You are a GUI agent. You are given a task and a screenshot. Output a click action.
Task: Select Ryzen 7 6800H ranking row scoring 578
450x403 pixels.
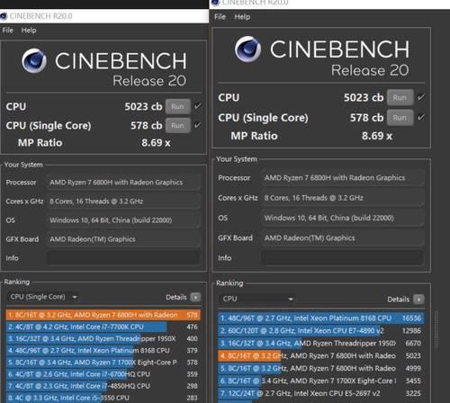click(103, 315)
